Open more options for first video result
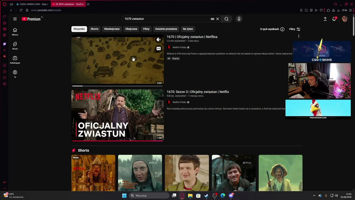 [299, 36]
